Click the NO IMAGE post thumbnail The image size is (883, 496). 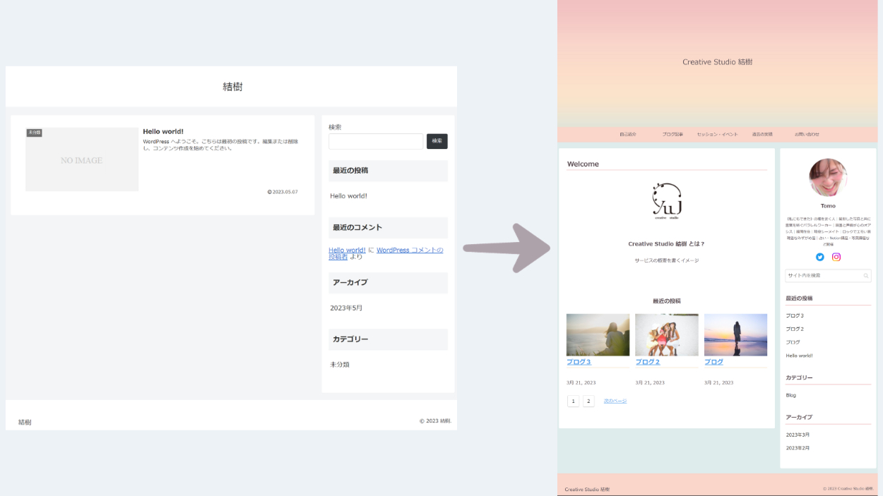82,159
